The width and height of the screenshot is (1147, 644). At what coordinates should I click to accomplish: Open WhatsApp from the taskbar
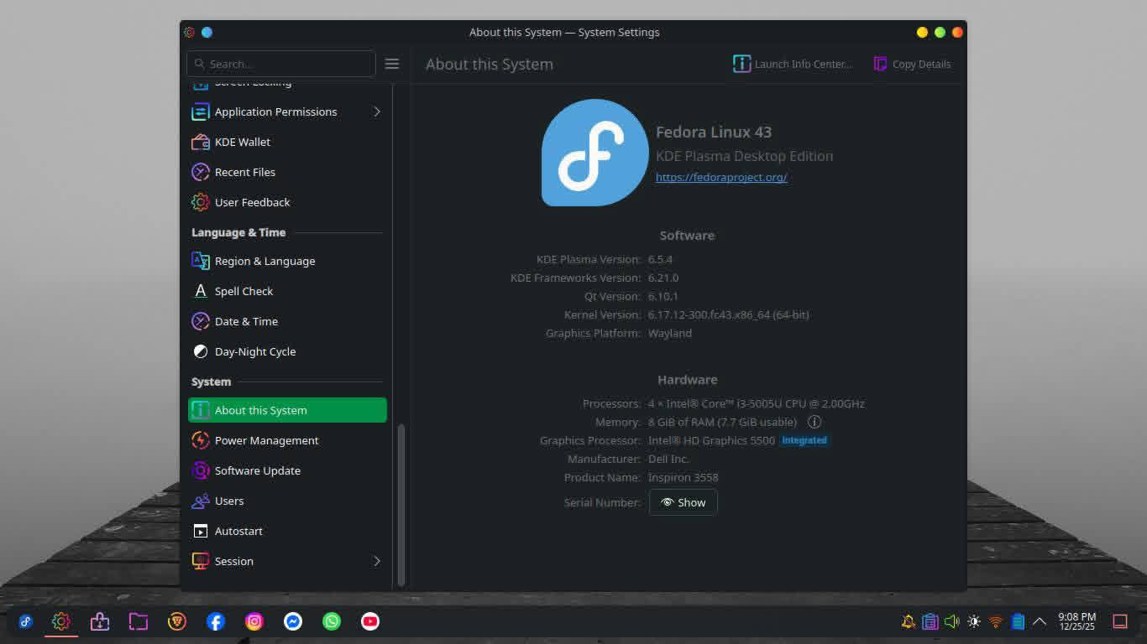[332, 621]
